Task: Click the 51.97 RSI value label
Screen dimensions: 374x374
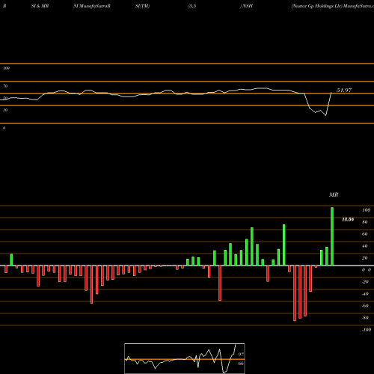Action: 344,91
